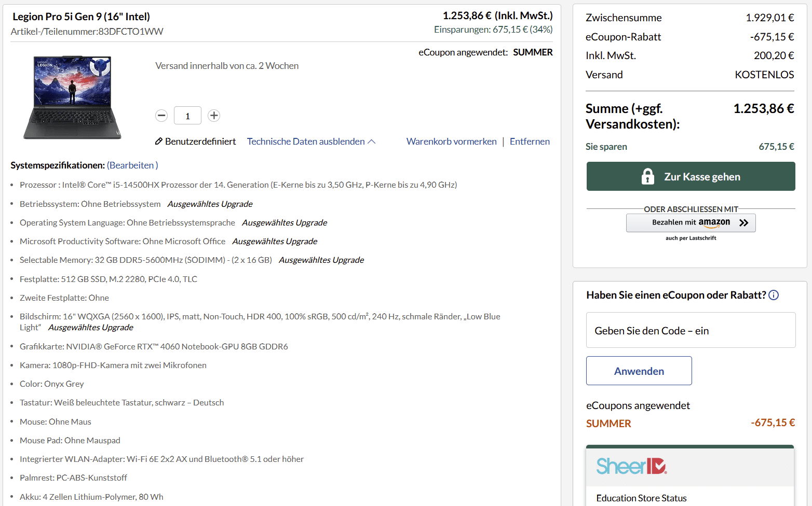Screen dimensions: 812x506
Task: Click the Benutzerdefiniert label
Action: coord(200,142)
